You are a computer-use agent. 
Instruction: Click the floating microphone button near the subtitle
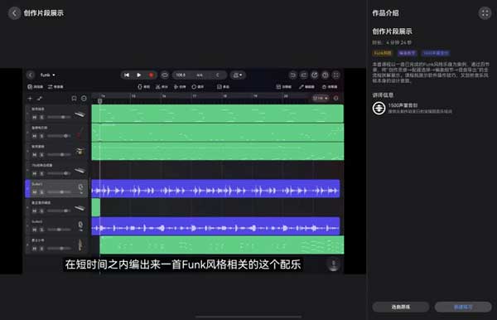pos(334,264)
